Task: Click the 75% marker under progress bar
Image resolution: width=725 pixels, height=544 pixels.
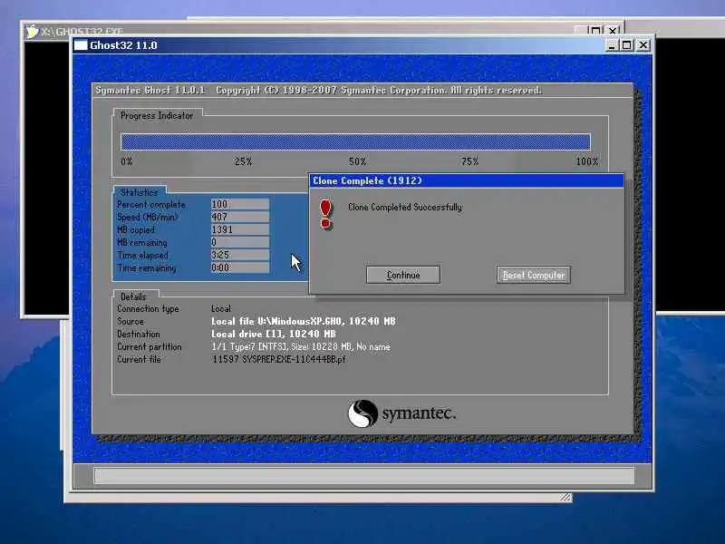Action: point(469,161)
